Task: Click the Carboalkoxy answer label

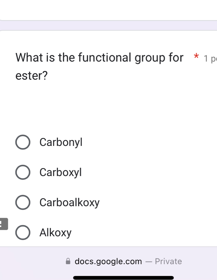Action: tap(69, 202)
